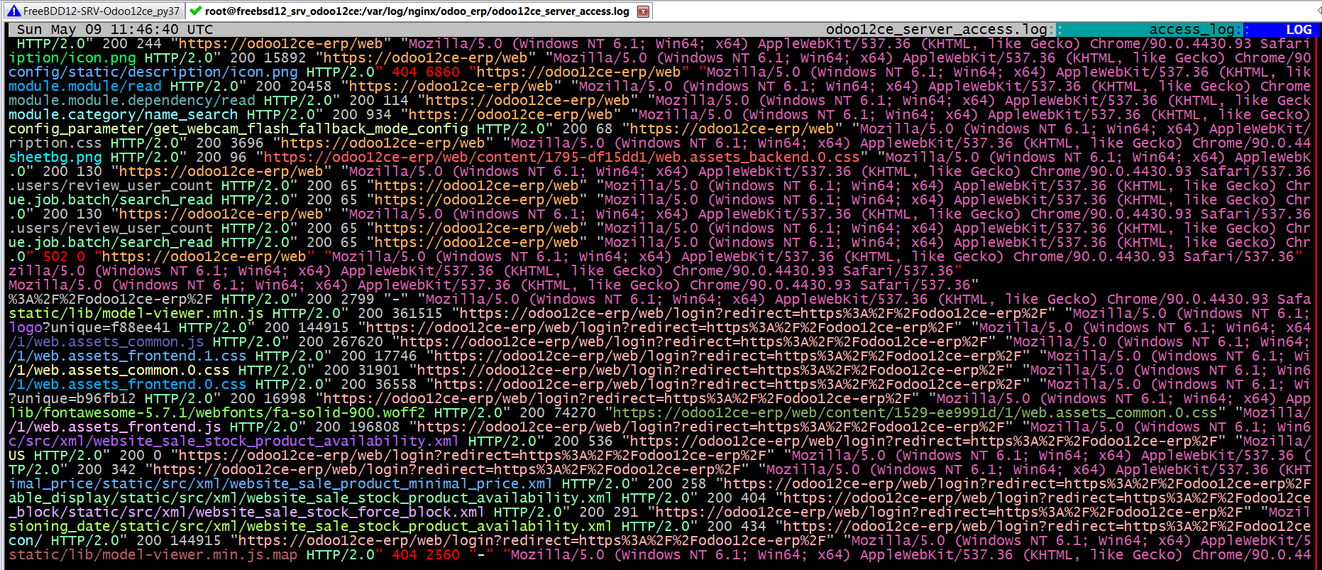Click the 'logo?unique=f88ee41' log entry
The height and width of the screenshot is (570, 1322).
pyautogui.click(x=89, y=327)
